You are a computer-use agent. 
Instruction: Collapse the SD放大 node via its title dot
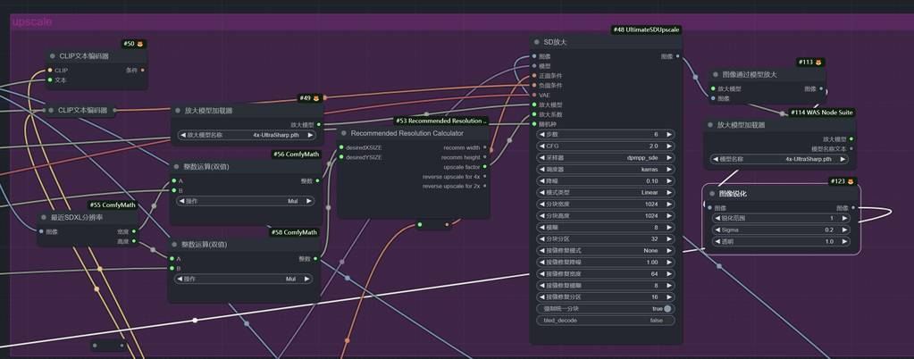[x=536, y=42]
